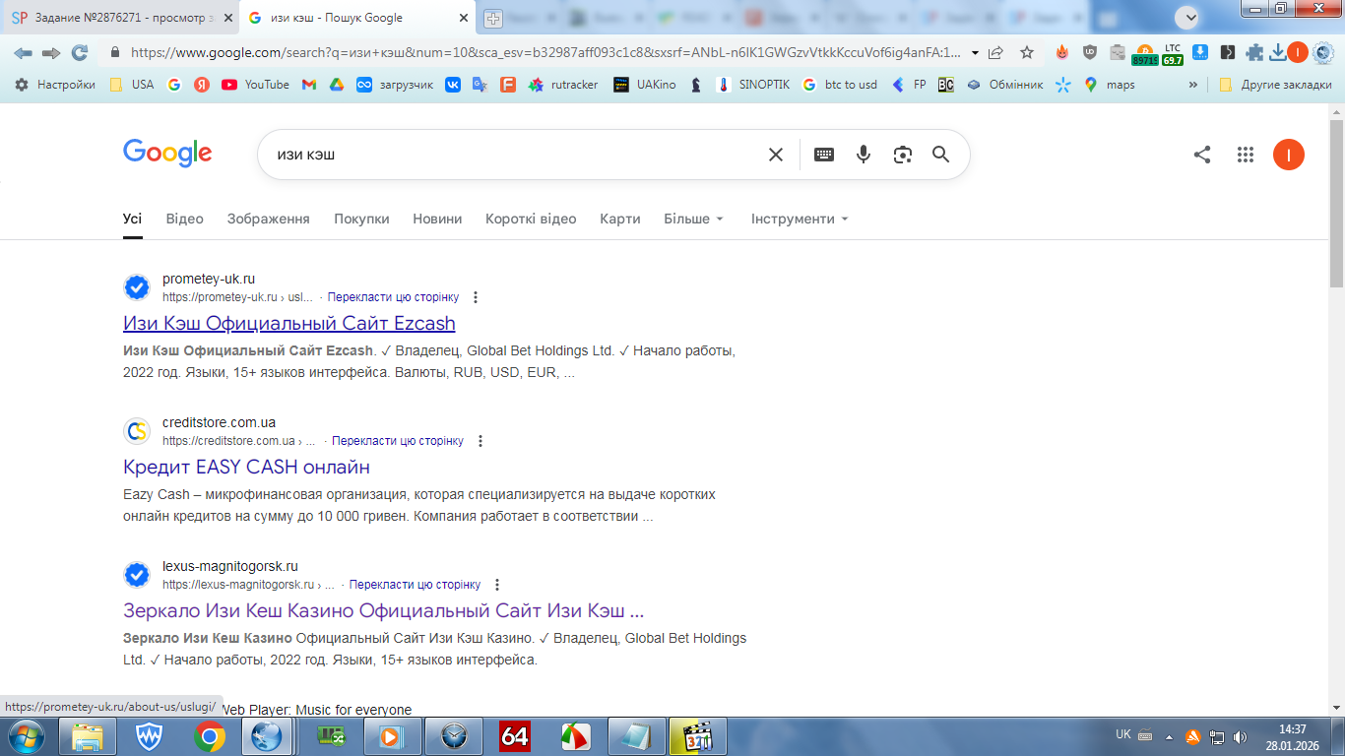Open the Yandex bookmark icon
The width and height of the screenshot is (1345, 756).
pyautogui.click(x=202, y=85)
